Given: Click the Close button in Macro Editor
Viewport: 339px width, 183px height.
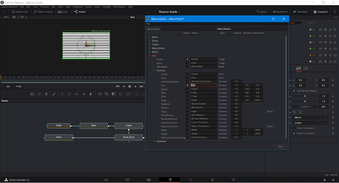Looking at the screenshot, I should [280, 146].
